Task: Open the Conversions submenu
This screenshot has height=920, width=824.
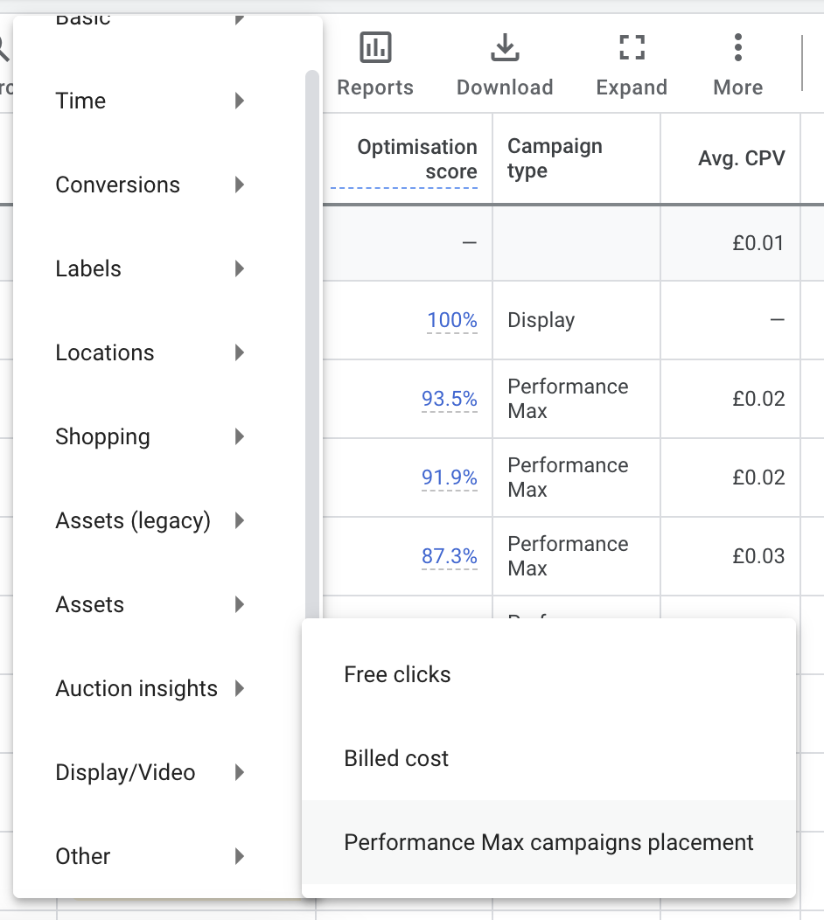Action: [x=117, y=185]
